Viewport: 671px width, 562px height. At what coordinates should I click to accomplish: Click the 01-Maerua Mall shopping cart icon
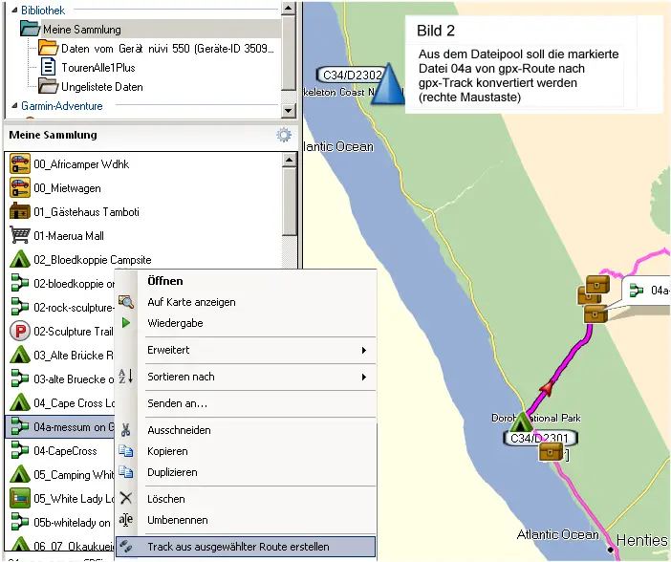[x=20, y=235]
